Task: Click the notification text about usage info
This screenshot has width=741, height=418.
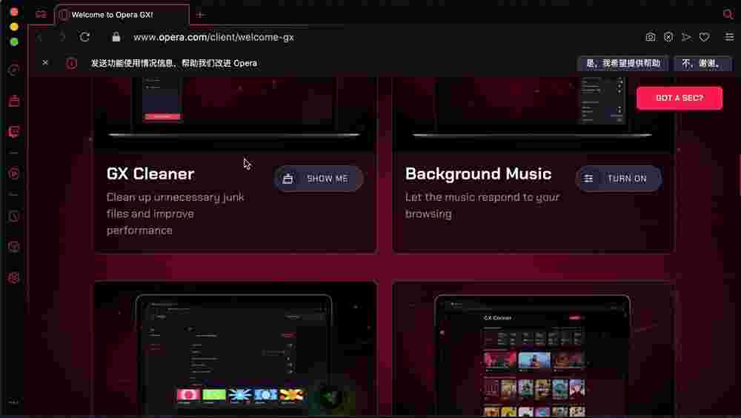Action: [x=174, y=63]
